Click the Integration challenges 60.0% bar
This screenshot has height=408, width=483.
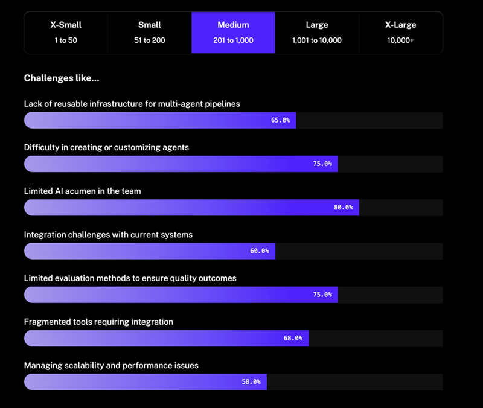coord(150,251)
